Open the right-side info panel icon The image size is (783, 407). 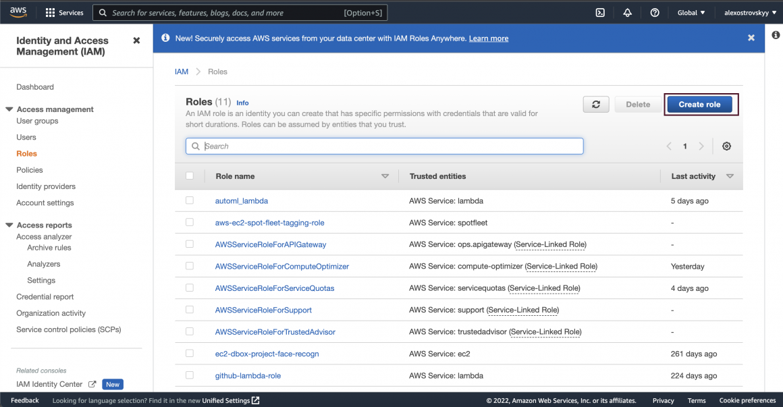(x=775, y=35)
